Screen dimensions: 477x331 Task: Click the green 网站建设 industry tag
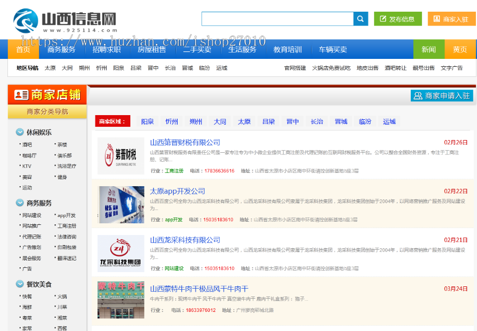pos(174,268)
